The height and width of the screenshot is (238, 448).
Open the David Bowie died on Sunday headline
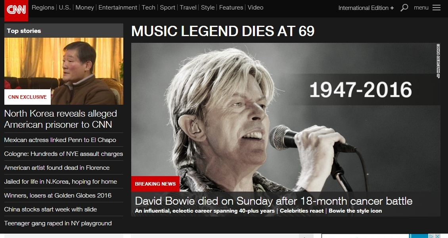click(274, 201)
